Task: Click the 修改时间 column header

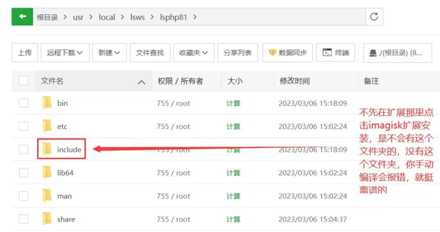Action: pyautogui.click(x=295, y=81)
